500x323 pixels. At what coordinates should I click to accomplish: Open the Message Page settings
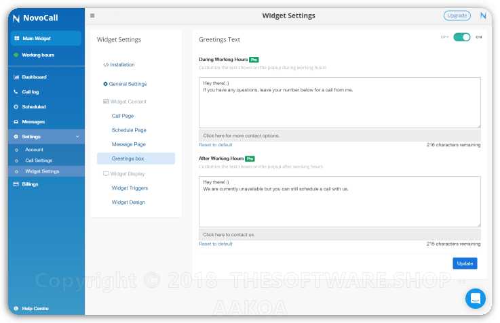coord(128,144)
